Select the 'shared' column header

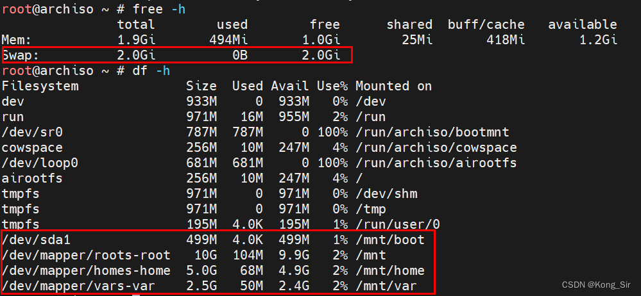(x=409, y=24)
